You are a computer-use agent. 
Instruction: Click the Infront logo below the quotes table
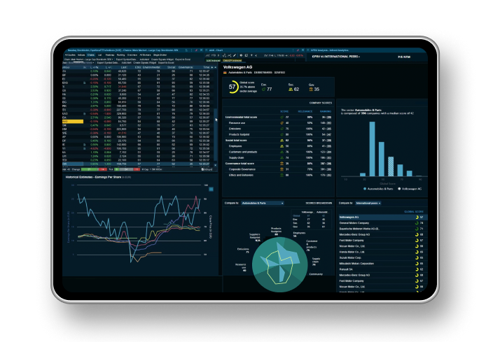click(207, 169)
